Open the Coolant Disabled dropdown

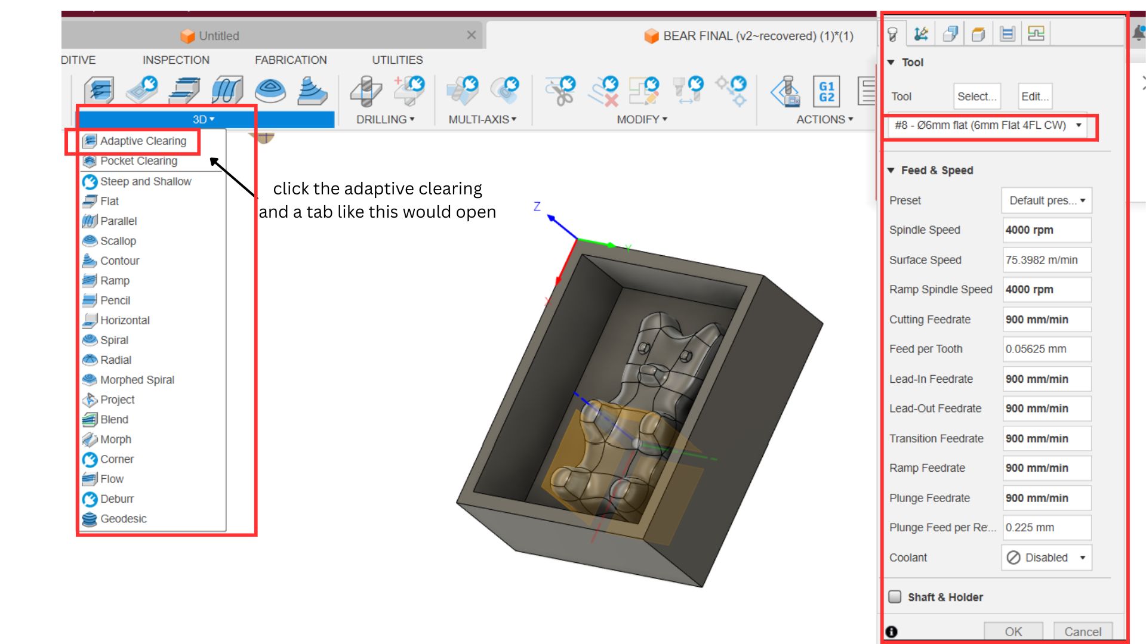click(1047, 558)
